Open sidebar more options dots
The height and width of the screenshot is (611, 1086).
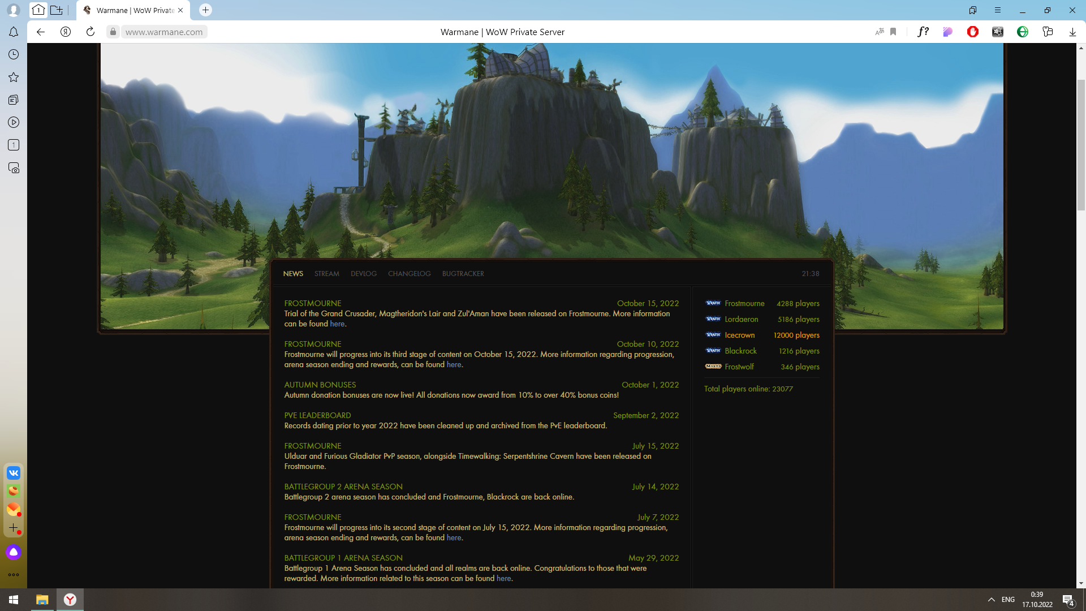click(14, 575)
